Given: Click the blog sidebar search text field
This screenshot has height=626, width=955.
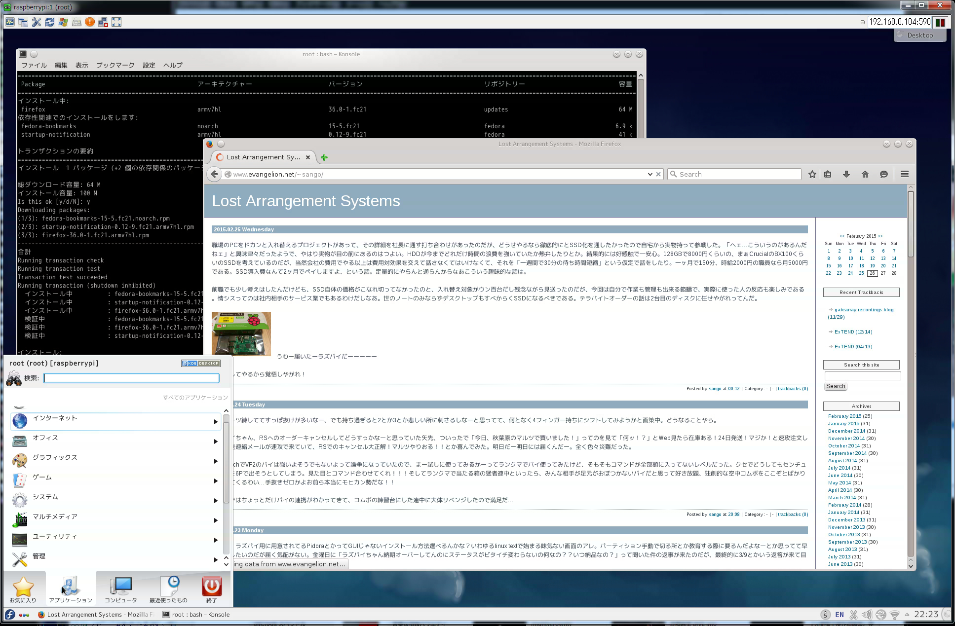Looking at the screenshot, I should point(862,376).
